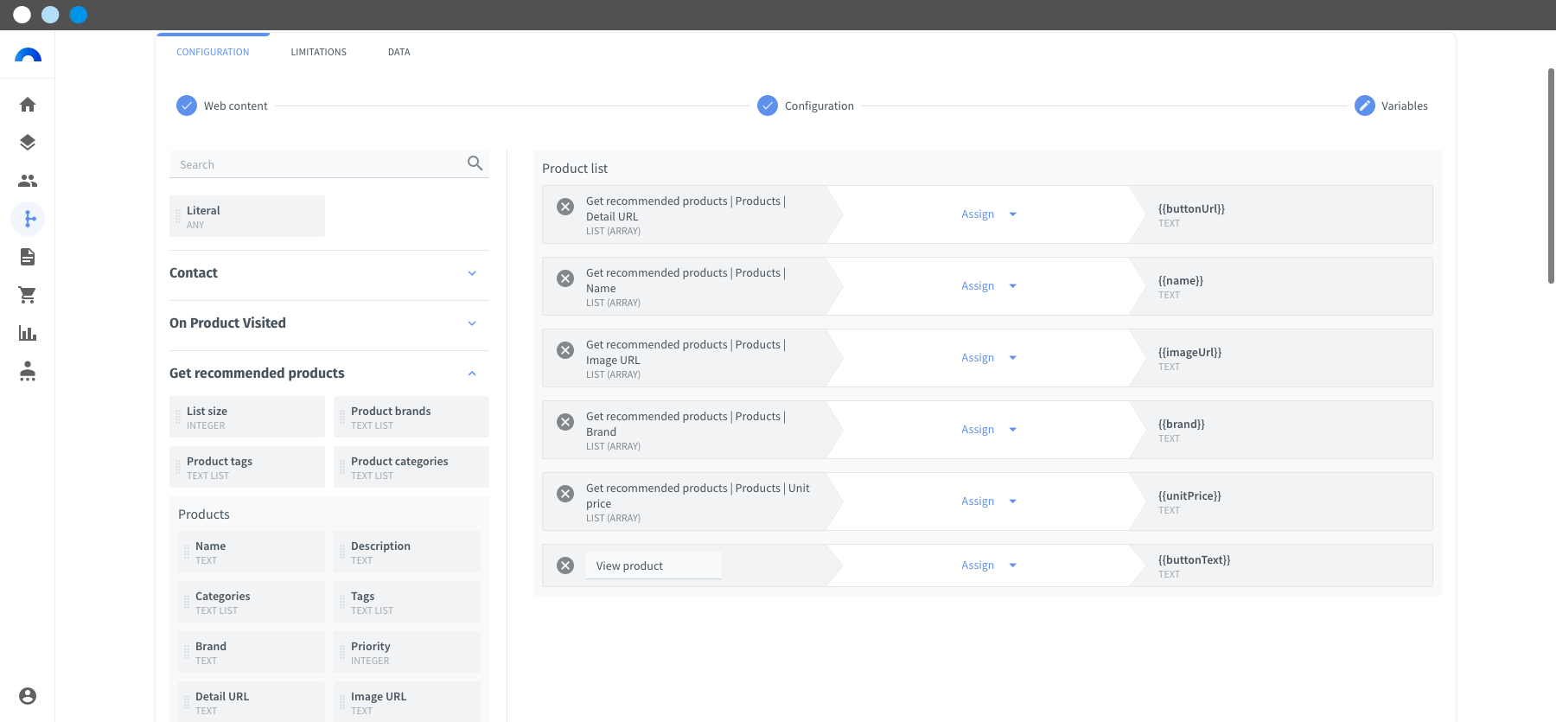Viewport: 1556px width, 722px height.
Task: Switch to the Limitations tab
Action: coord(318,52)
